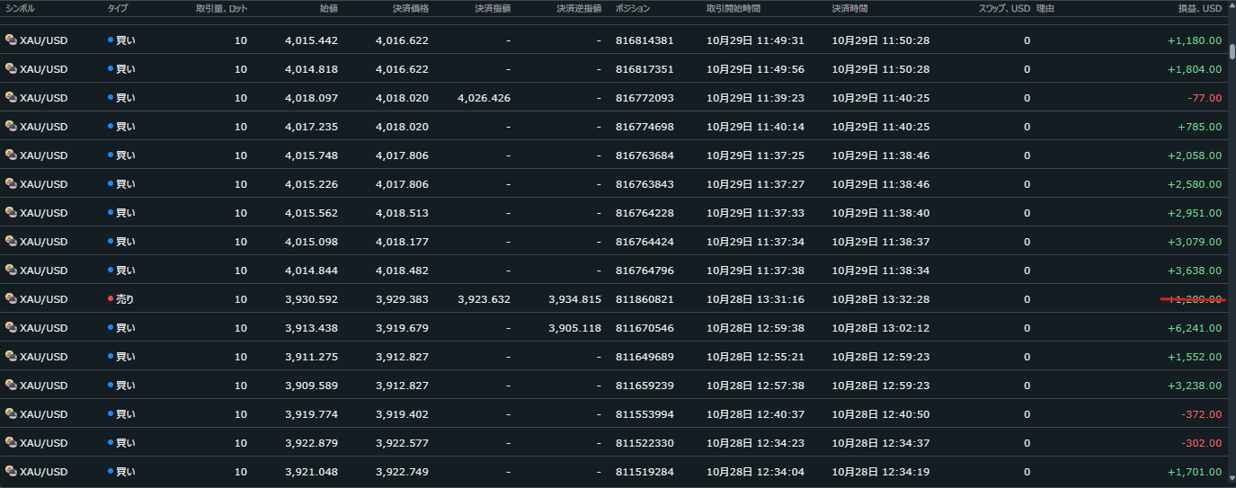Click the blue 買い dot in the -372.00 loss row

click(111, 414)
